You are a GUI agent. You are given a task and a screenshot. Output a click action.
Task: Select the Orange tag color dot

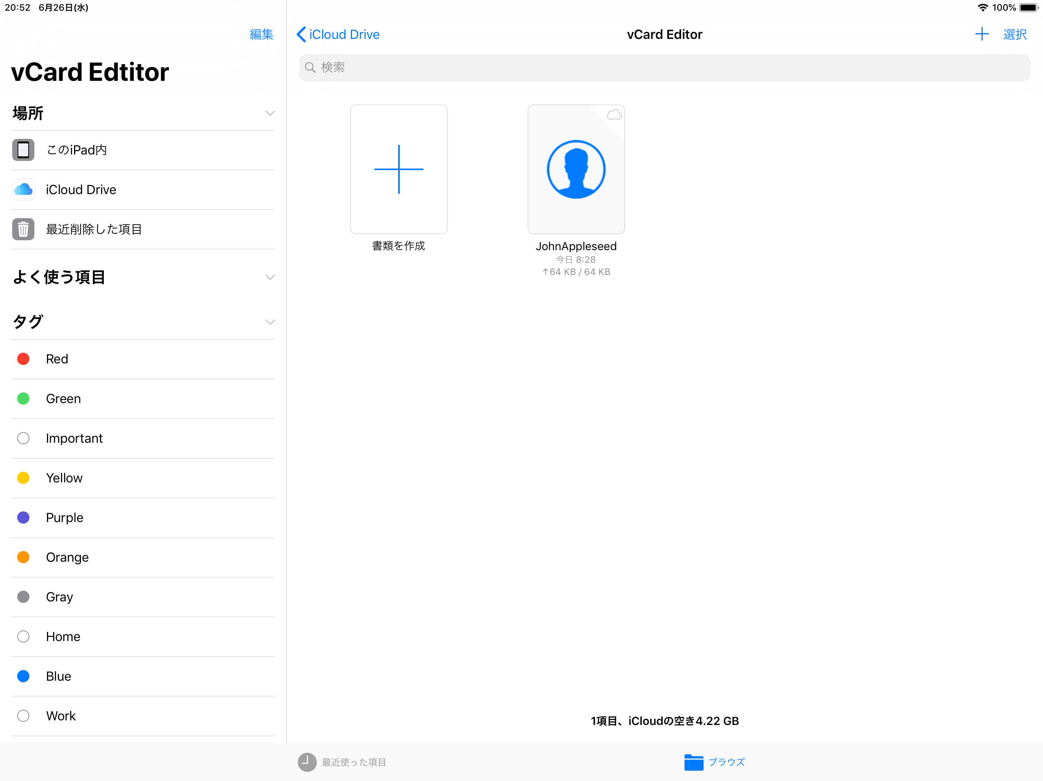(23, 557)
